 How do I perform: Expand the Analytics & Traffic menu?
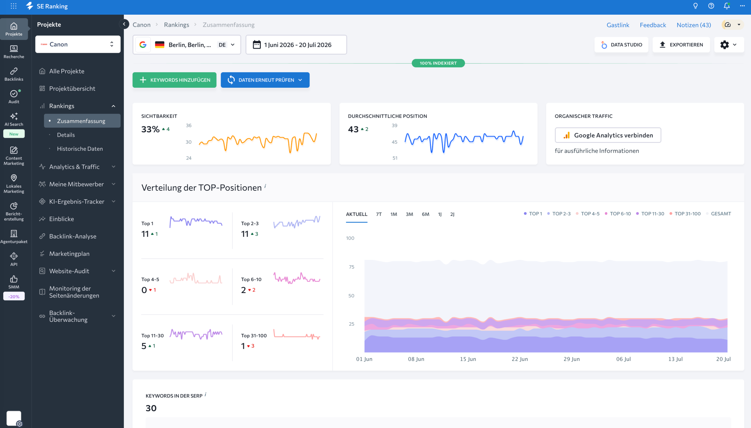click(x=78, y=167)
